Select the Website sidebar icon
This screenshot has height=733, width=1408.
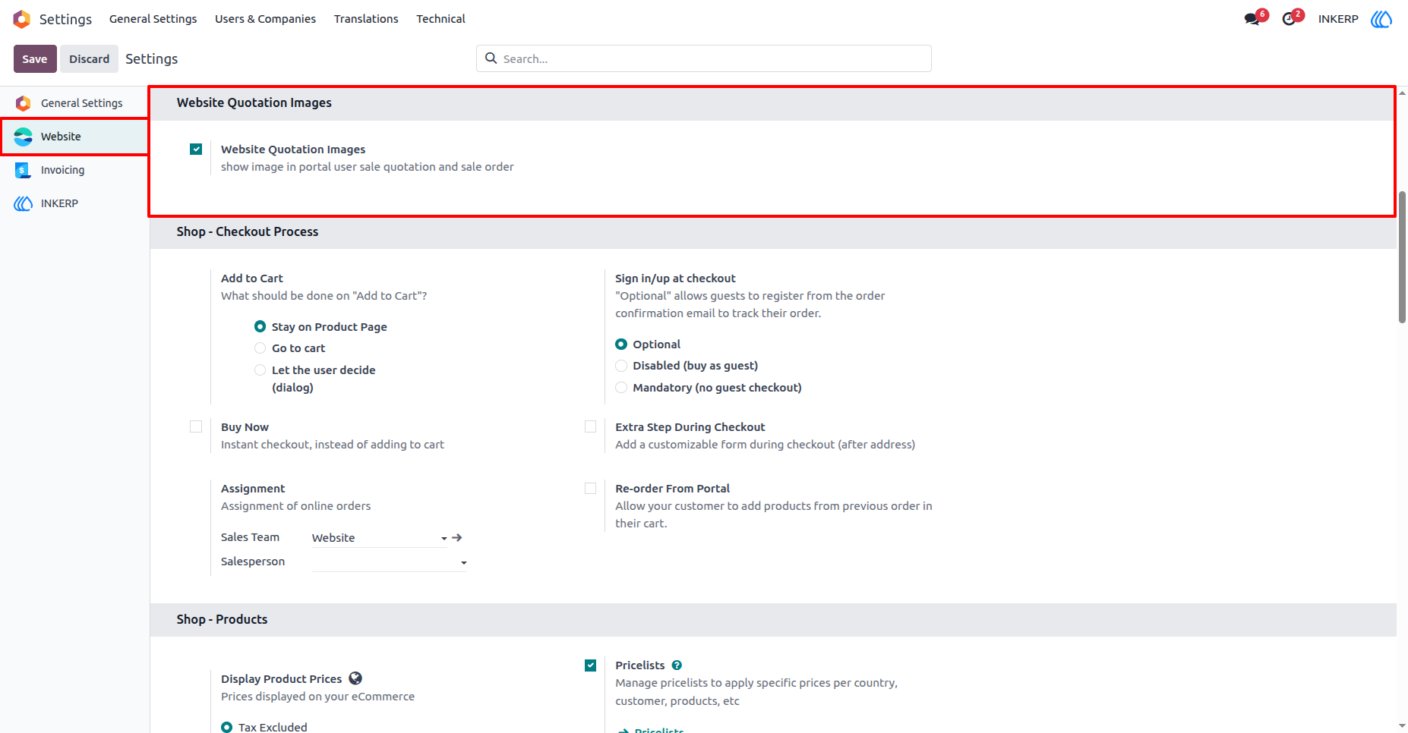(x=24, y=137)
